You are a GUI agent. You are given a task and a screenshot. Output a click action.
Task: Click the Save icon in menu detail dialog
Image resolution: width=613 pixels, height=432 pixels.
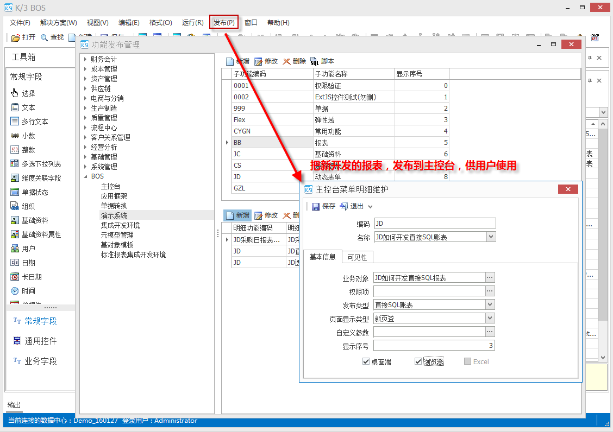pyautogui.click(x=316, y=206)
